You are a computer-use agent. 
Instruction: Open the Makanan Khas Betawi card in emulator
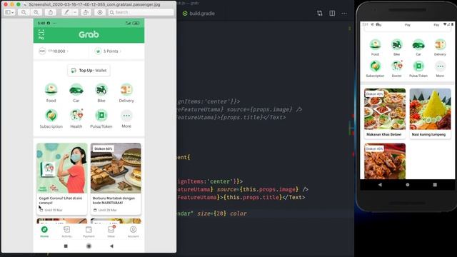tap(385, 114)
